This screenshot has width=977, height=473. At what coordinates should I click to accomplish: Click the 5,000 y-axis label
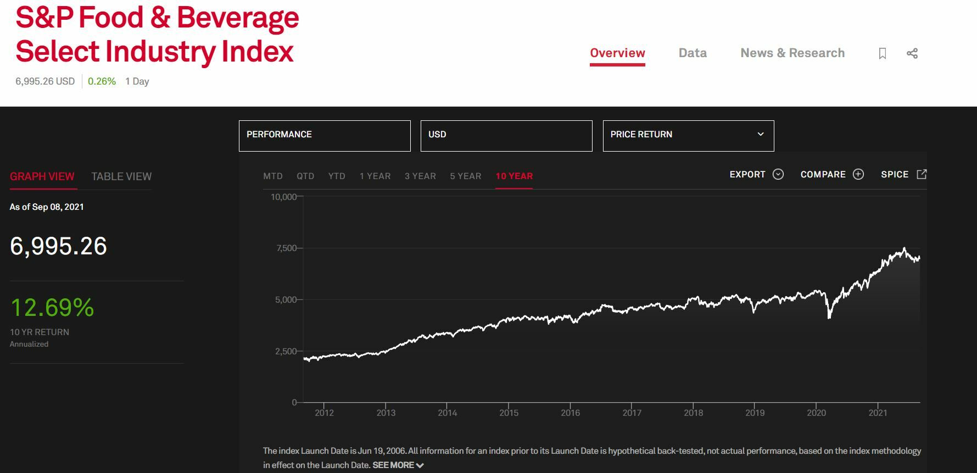pos(286,300)
